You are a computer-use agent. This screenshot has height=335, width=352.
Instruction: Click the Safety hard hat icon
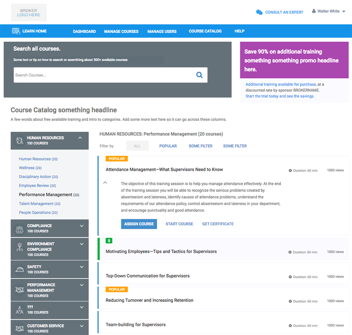coord(19,269)
